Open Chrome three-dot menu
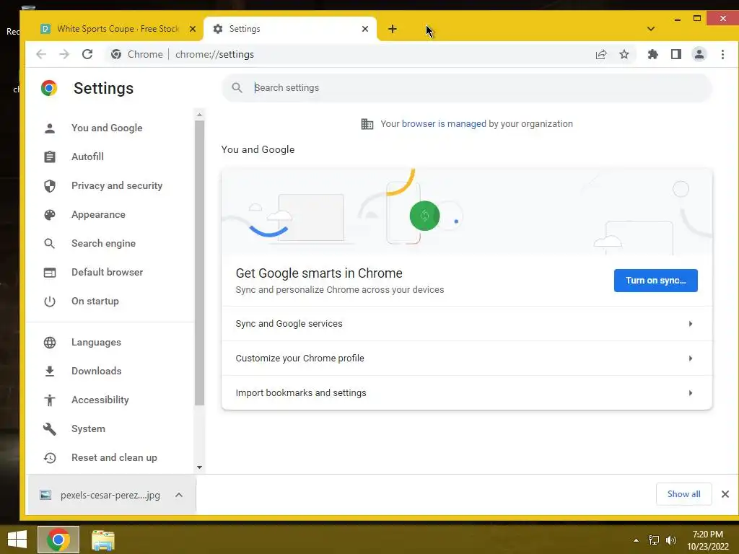The height and width of the screenshot is (554, 739). [x=722, y=54]
